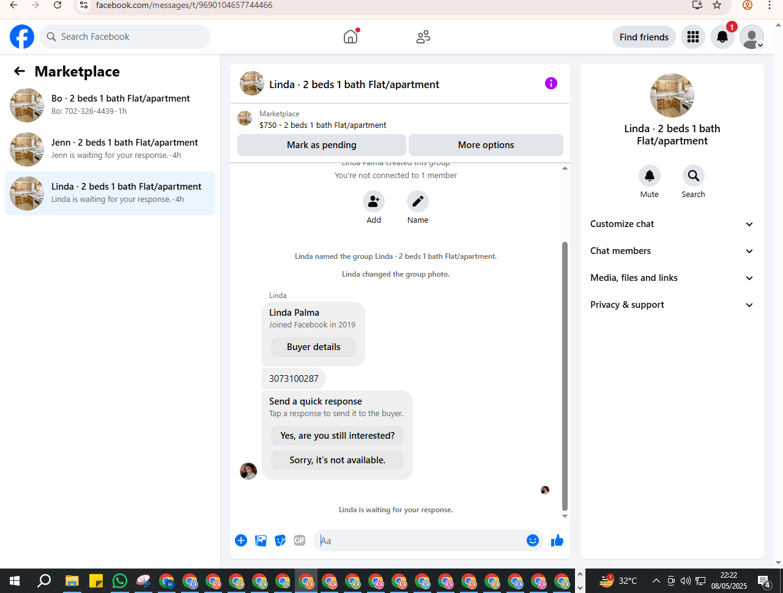Install app icon in address bar
Viewport: 783px width, 593px height.
click(697, 5)
